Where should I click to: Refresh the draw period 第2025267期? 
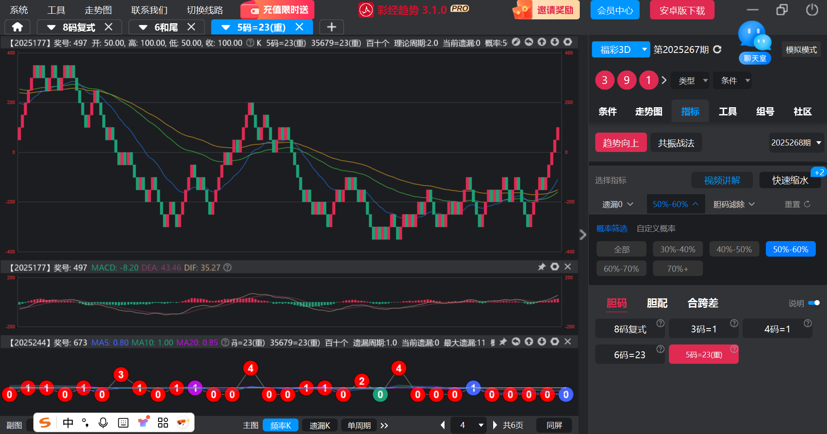pyautogui.click(x=717, y=50)
